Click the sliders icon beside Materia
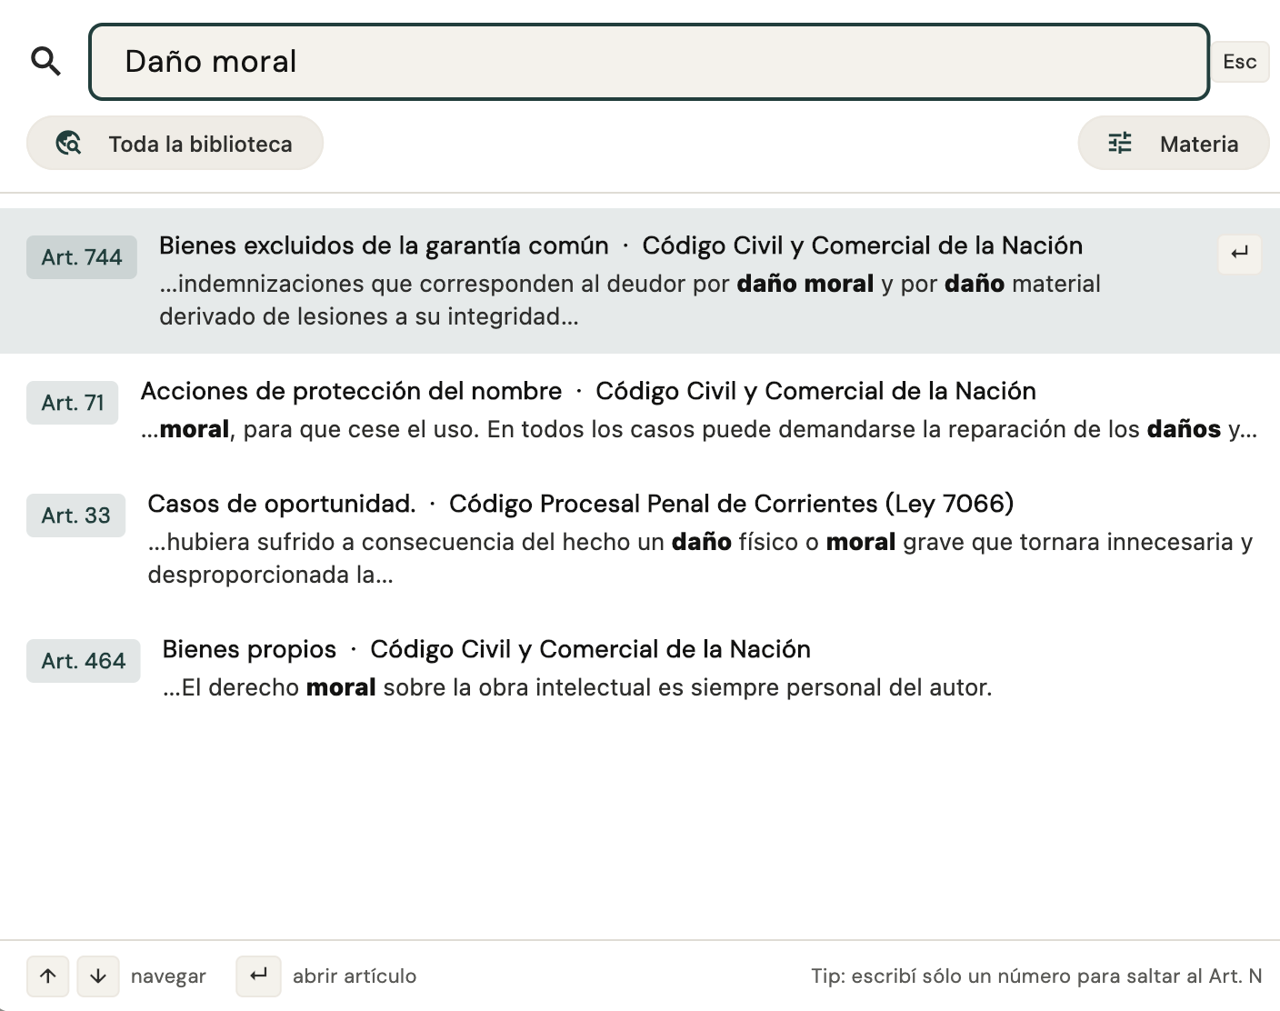This screenshot has width=1280, height=1011. (1120, 144)
